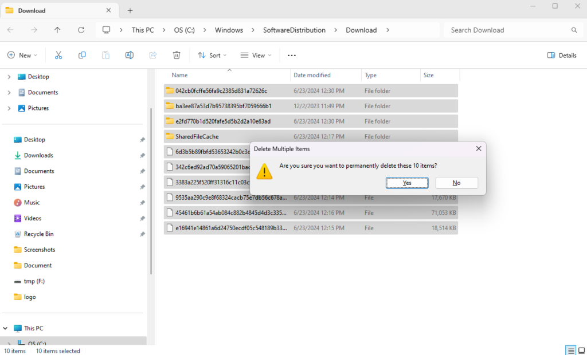Open the Sort dropdown menu
The width and height of the screenshot is (587, 355).
(x=212, y=56)
